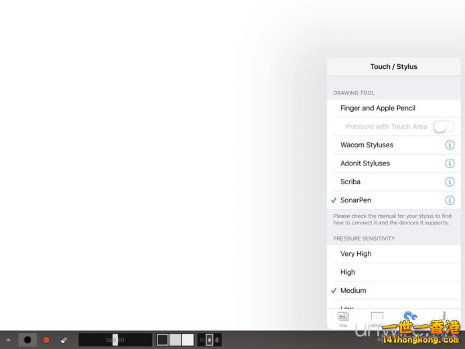Select the black round brush tool
This screenshot has height=349, width=465.
pyautogui.click(x=27, y=340)
